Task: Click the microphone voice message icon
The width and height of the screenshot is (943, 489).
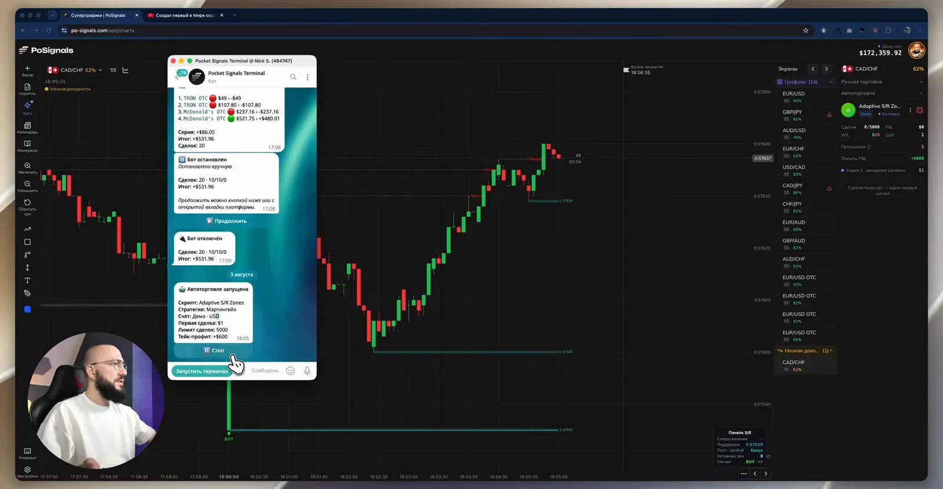Action: pos(307,371)
